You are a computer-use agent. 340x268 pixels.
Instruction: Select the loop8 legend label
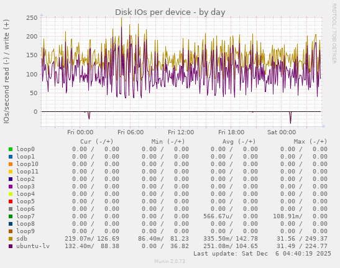point(25,223)
